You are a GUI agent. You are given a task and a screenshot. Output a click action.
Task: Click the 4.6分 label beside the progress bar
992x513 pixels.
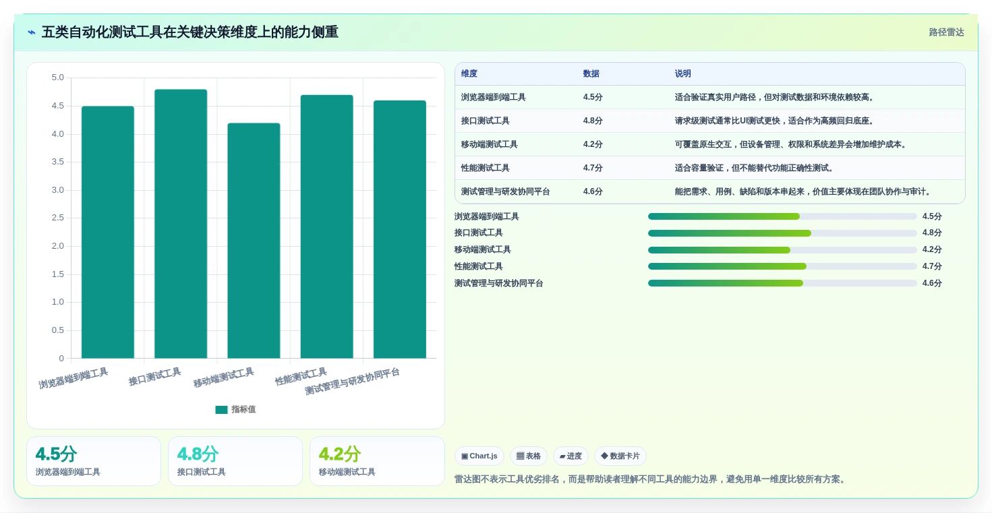(932, 283)
